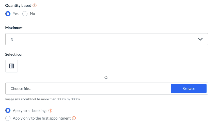
Task: Select the refrigerator icon tile
Action: point(11,66)
